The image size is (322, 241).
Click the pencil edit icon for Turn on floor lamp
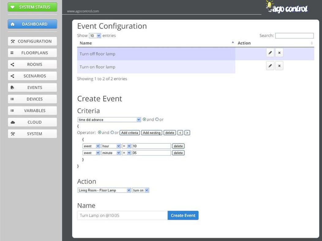coord(270,66)
